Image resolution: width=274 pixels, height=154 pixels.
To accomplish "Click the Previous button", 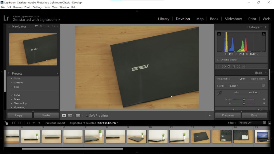I will [x=228, y=115].
